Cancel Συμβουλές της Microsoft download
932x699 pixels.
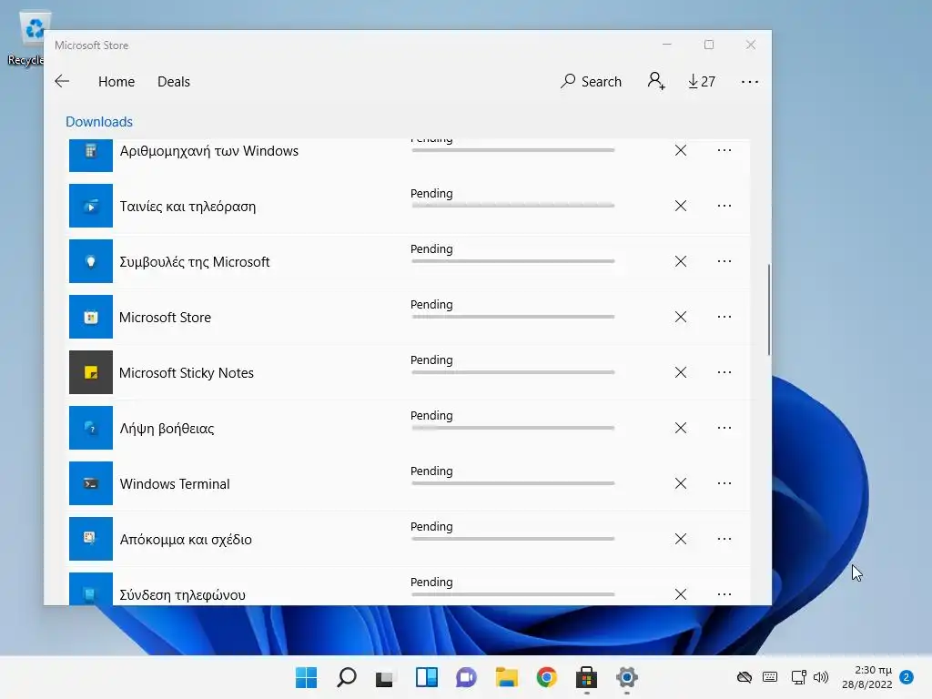(681, 261)
